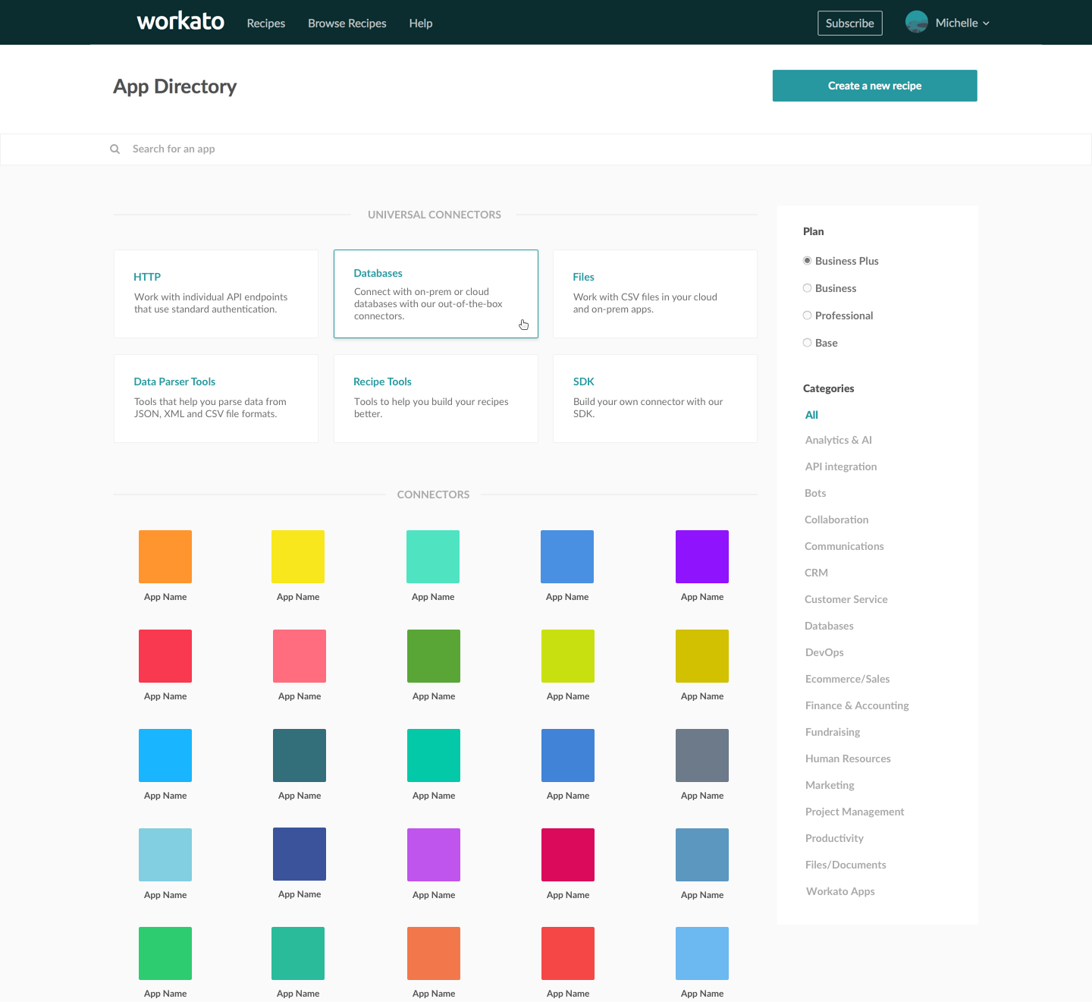Open the slate gray app tile
This screenshot has width=1092, height=1002.
[702, 755]
